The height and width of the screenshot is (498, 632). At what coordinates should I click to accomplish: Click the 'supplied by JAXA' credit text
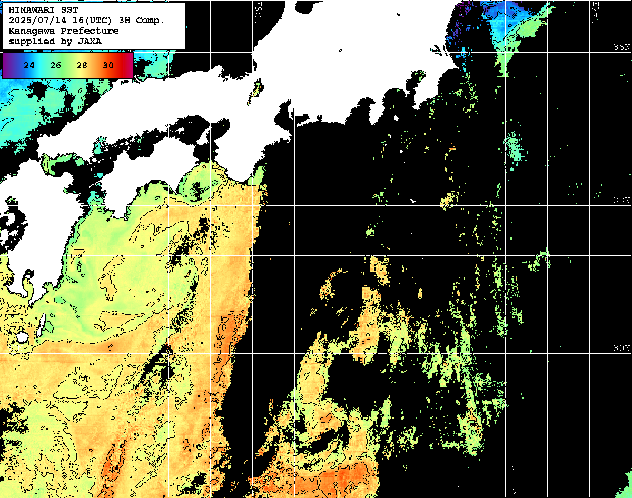point(55,41)
